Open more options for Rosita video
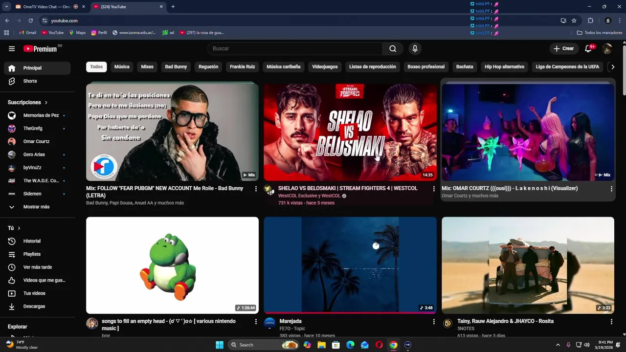Image resolution: width=626 pixels, height=352 pixels. 611,322
